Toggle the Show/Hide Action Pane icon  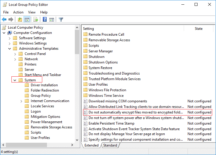coord(52,20)
